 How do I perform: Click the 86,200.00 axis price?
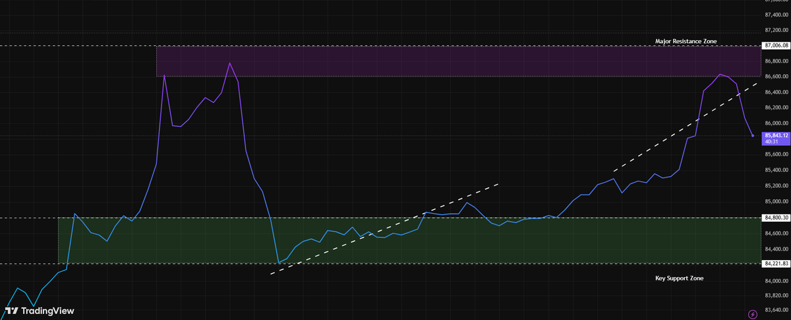[776, 108]
